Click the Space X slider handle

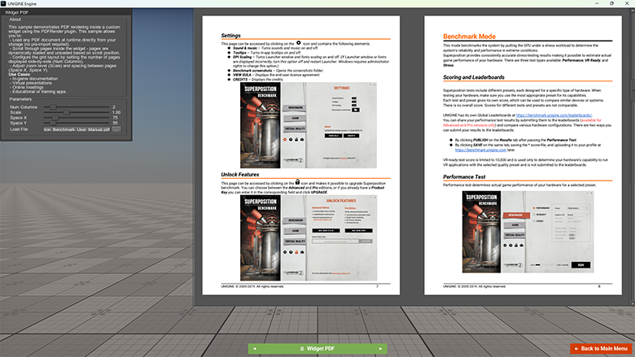pos(55,118)
